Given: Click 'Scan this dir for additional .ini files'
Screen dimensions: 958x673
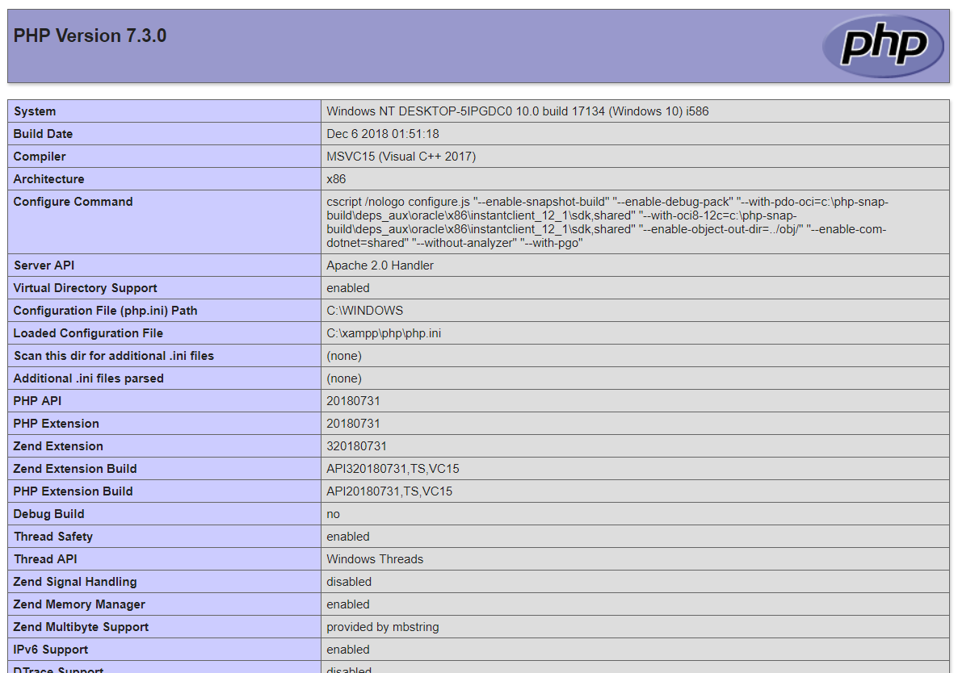Looking at the screenshot, I should coord(114,356).
